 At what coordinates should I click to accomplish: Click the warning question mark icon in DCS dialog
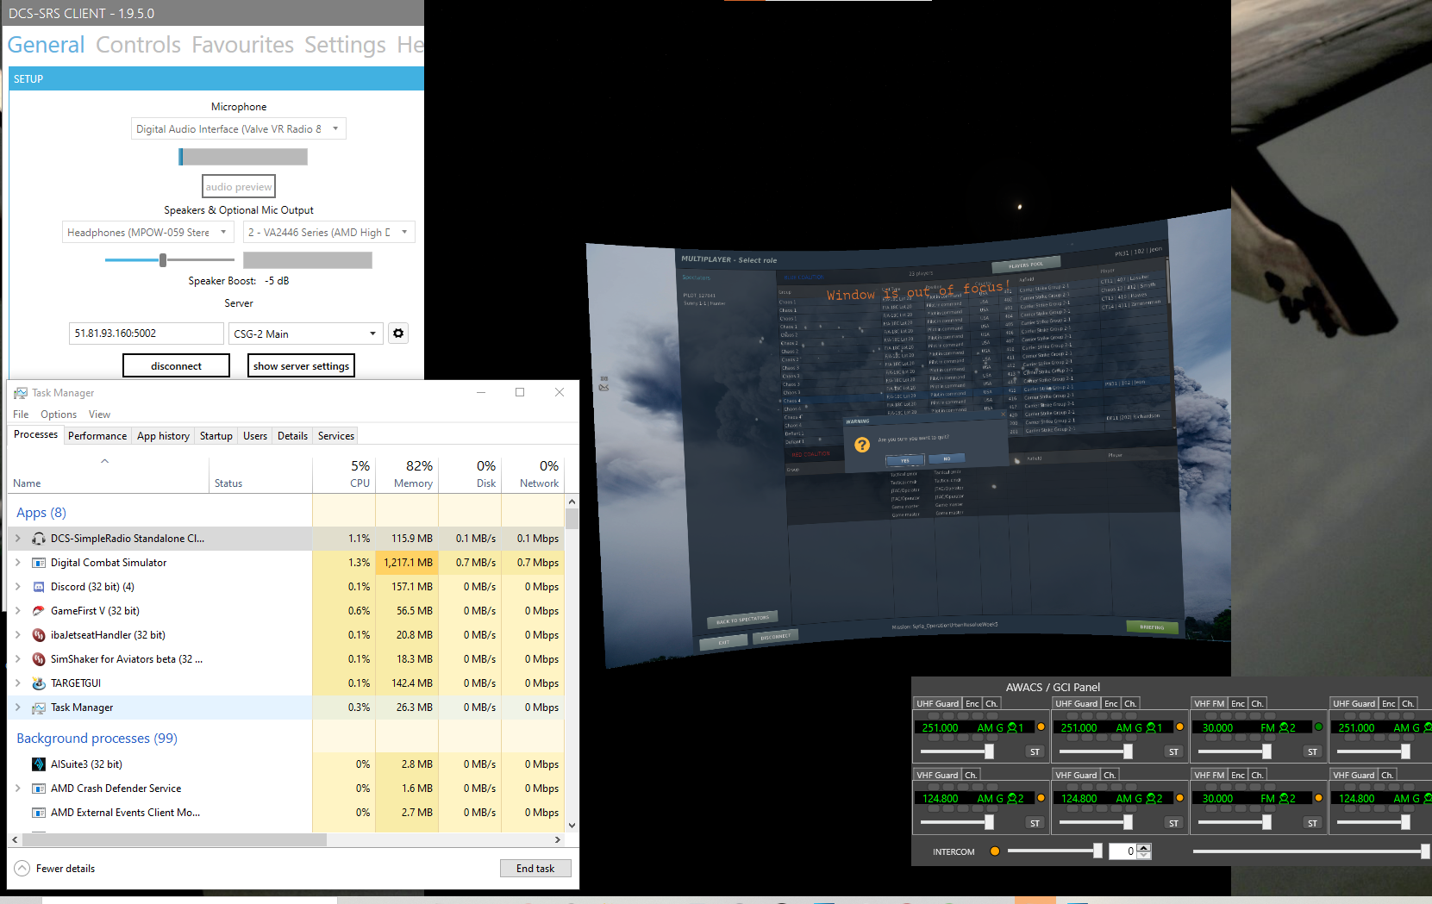(x=862, y=445)
